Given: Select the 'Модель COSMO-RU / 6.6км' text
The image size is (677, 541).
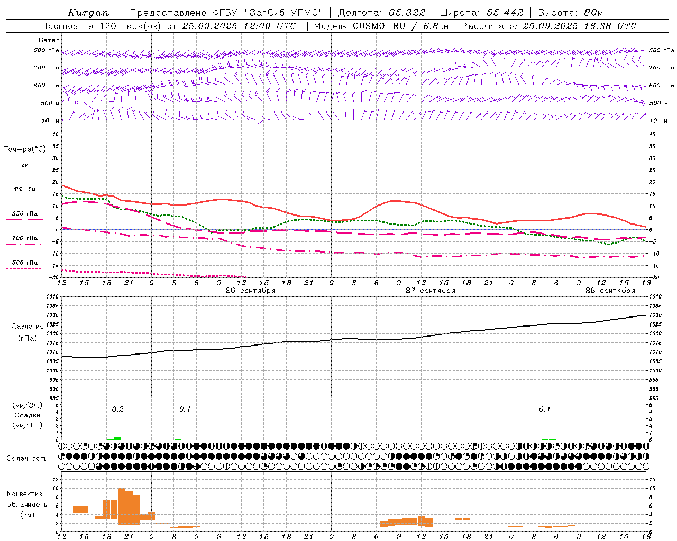Looking at the screenshot, I should click(x=381, y=26).
